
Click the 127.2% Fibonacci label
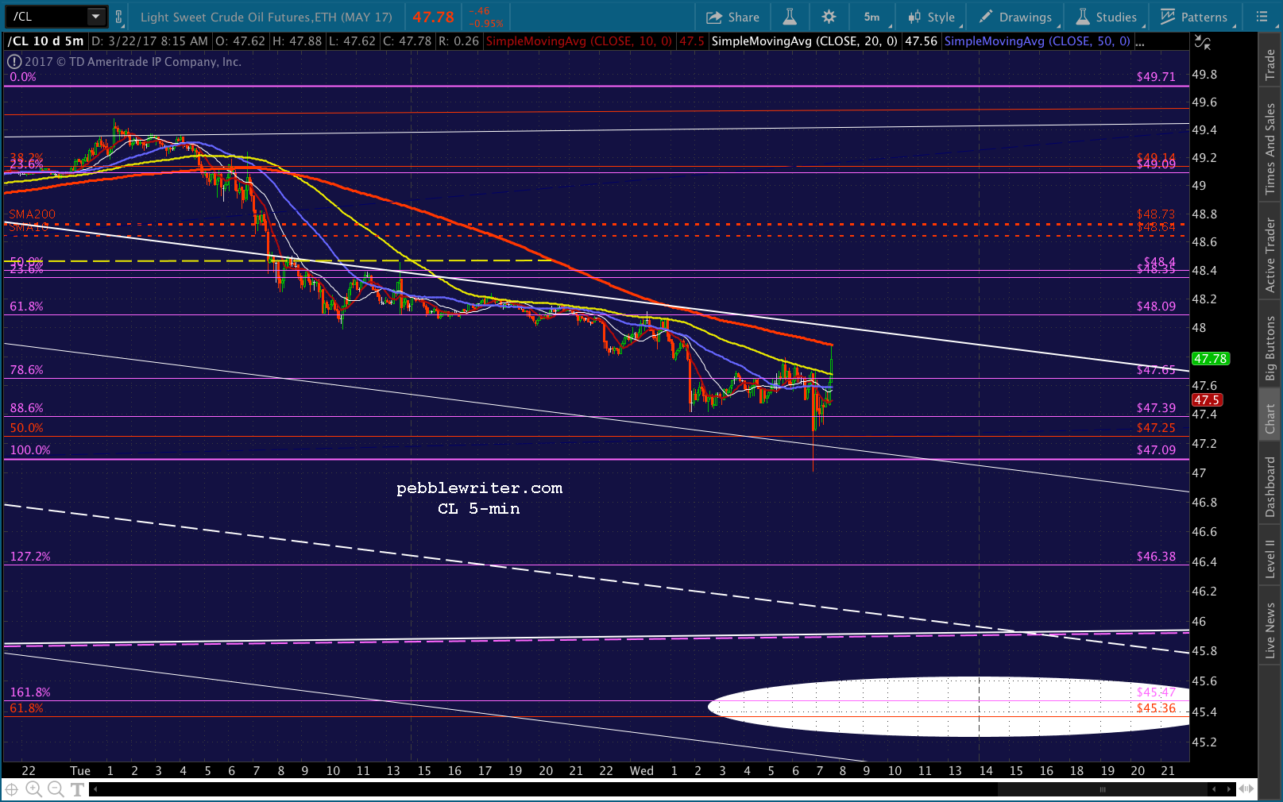[x=30, y=557]
